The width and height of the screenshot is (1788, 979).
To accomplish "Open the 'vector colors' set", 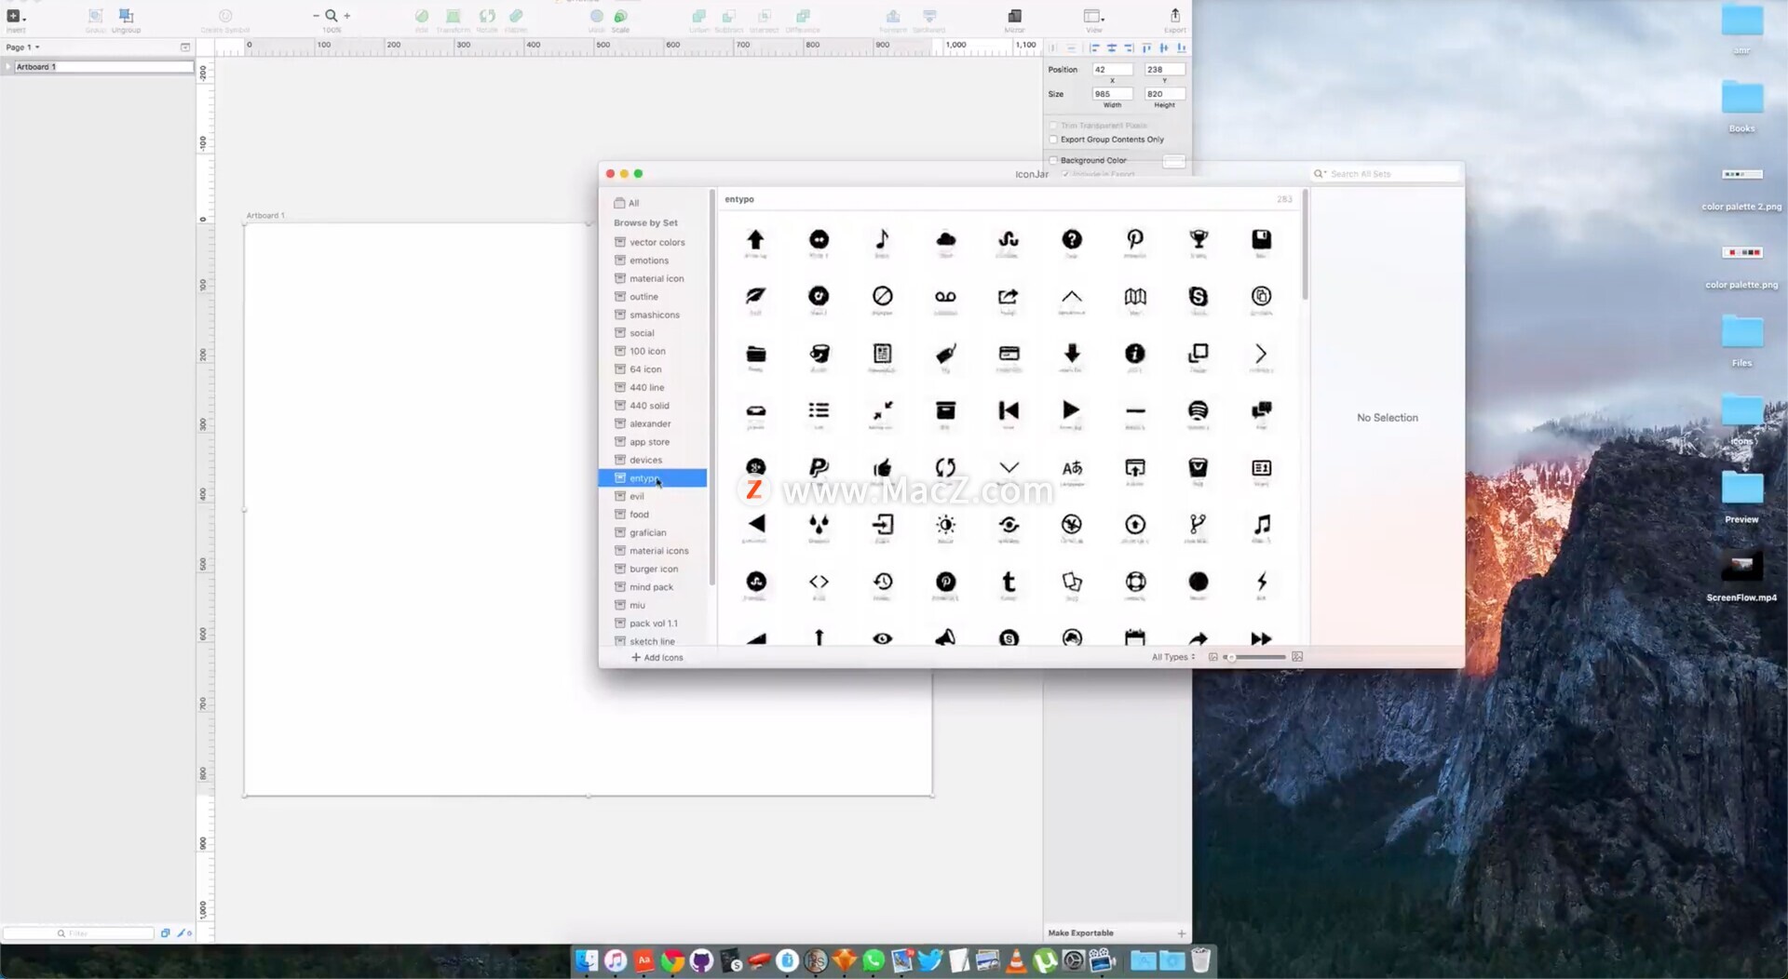I will click(652, 242).
